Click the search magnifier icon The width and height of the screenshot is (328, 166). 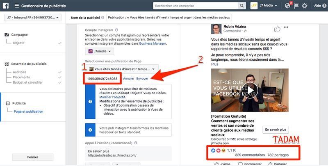click(241, 6)
